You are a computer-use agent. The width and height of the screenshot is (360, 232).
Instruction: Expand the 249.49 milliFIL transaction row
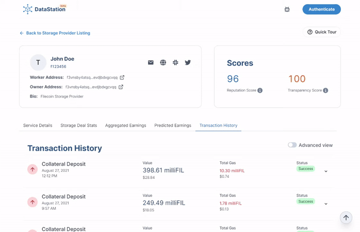click(x=326, y=204)
